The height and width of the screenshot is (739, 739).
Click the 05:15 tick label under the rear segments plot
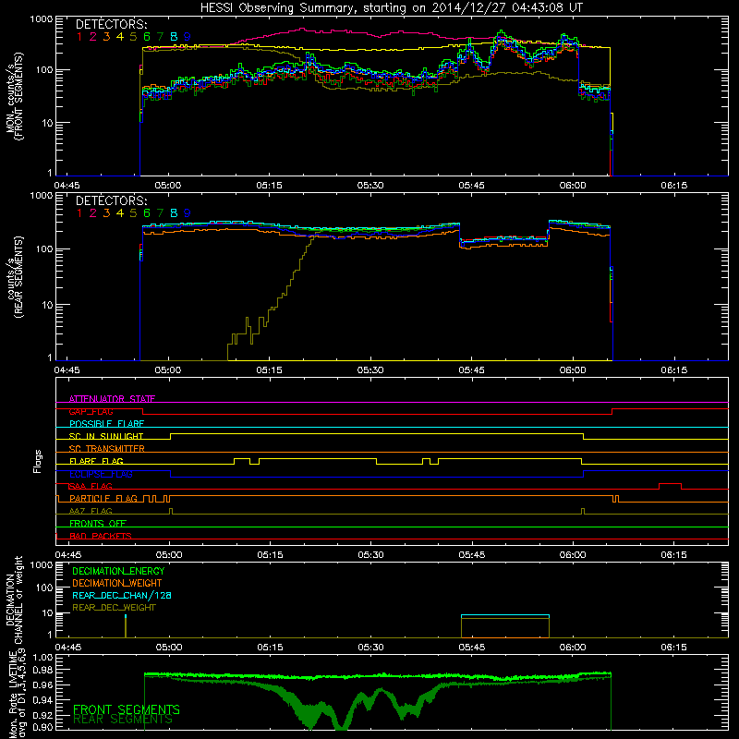[x=269, y=370]
